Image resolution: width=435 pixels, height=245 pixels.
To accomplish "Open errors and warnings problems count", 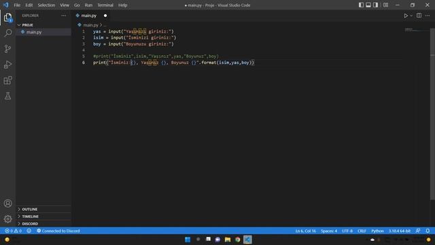I will pyautogui.click(x=14, y=231).
